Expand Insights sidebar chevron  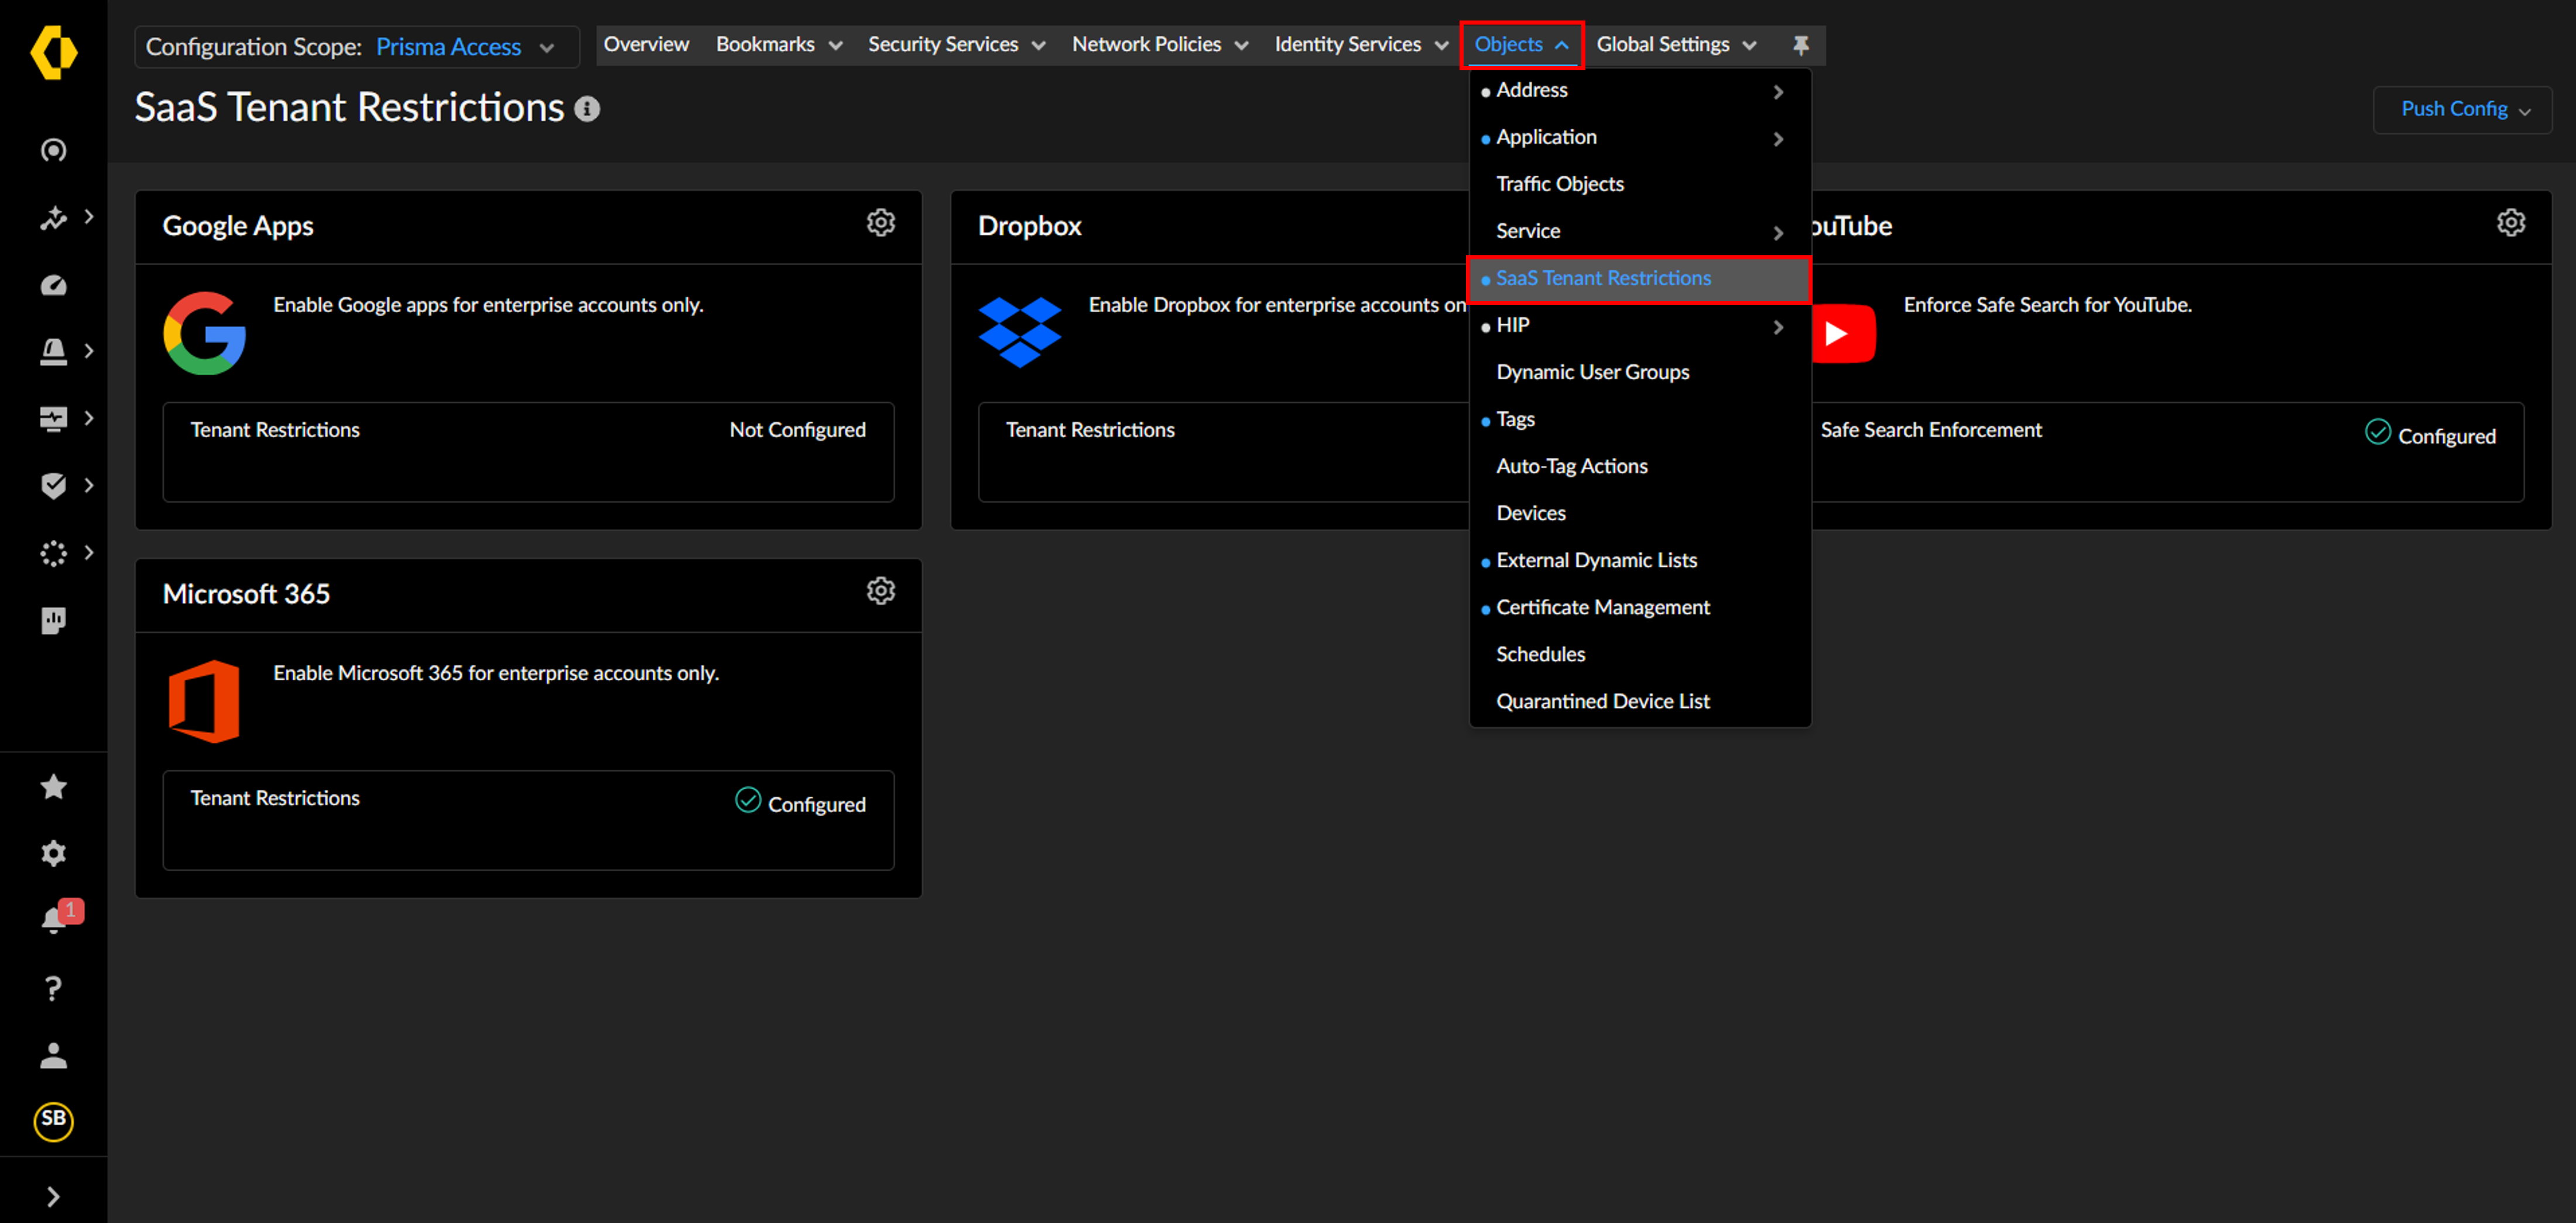coord(89,217)
